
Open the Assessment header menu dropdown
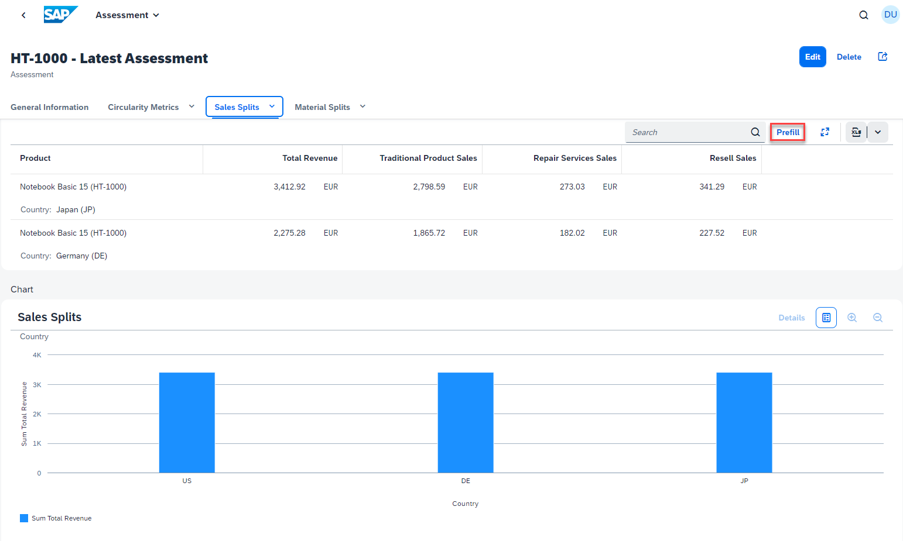[x=128, y=15]
